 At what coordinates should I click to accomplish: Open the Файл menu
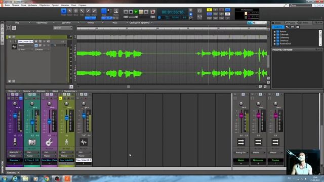[x=8, y=5]
